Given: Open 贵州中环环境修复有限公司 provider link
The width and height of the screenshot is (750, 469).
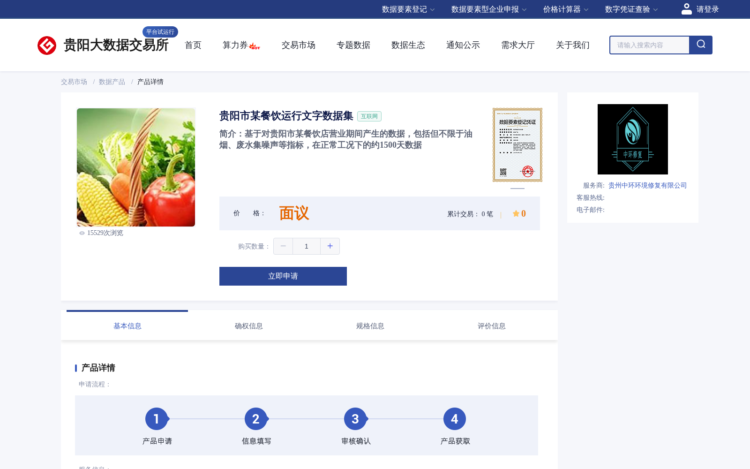Looking at the screenshot, I should point(648,185).
